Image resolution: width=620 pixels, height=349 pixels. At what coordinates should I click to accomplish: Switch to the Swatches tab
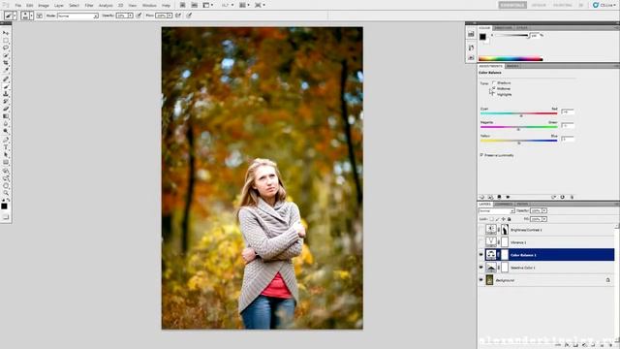click(x=504, y=28)
